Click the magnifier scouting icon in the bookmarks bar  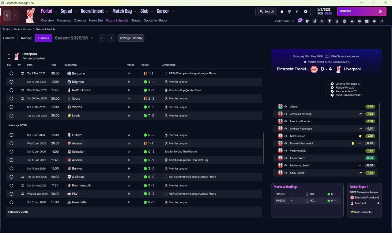[x=322, y=21]
